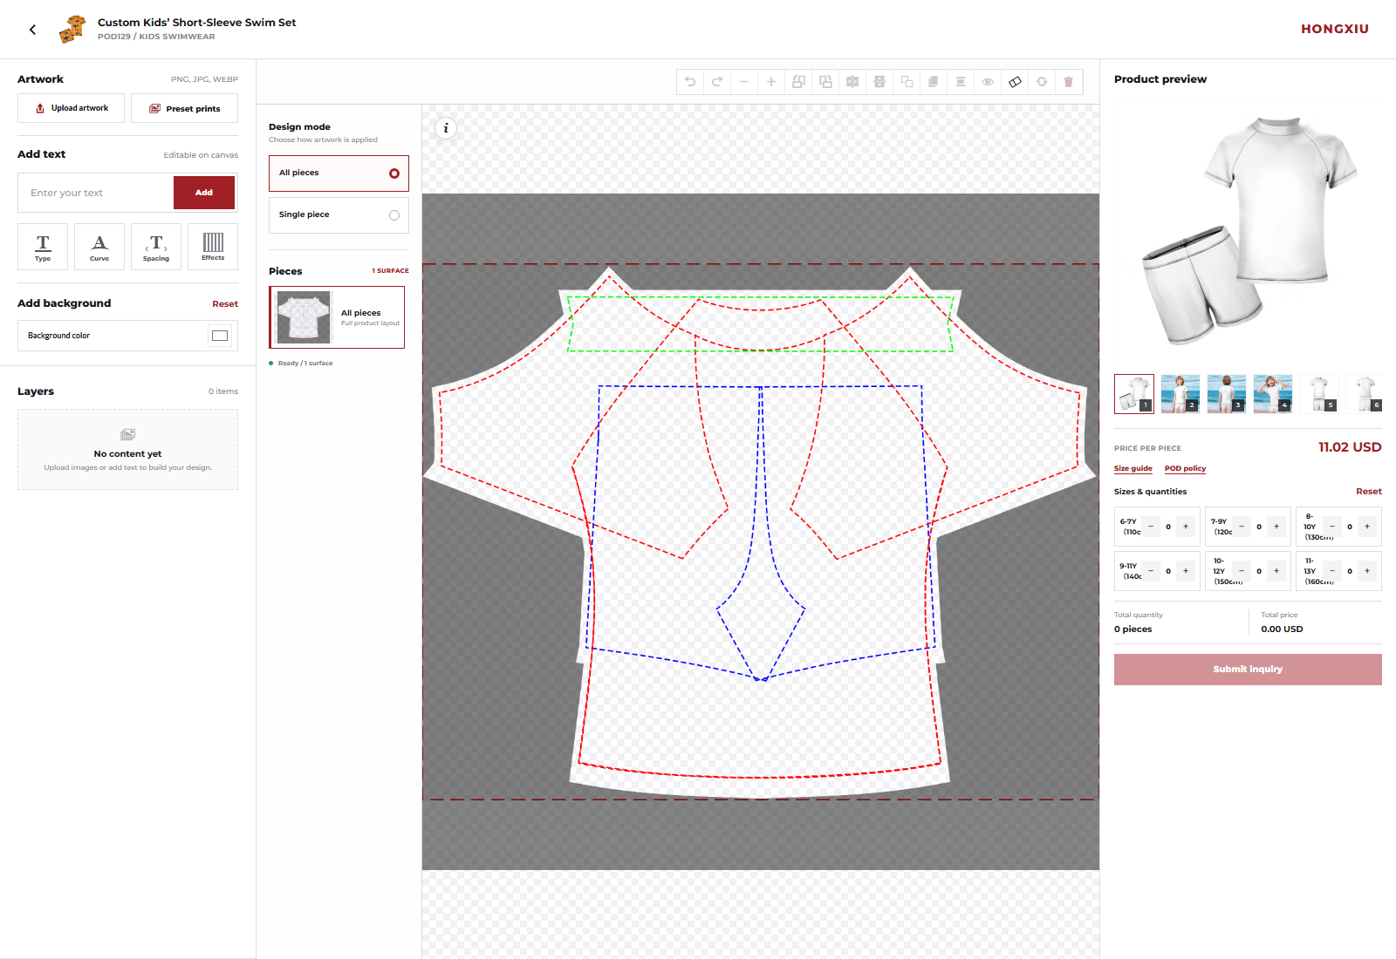This screenshot has width=1396, height=959.
Task: Go back with the header arrow
Action: (33, 30)
